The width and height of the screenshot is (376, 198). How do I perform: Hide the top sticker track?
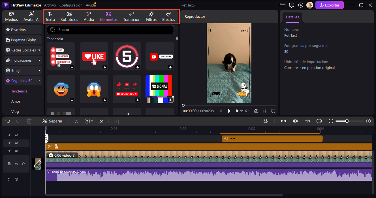click(x=16, y=135)
